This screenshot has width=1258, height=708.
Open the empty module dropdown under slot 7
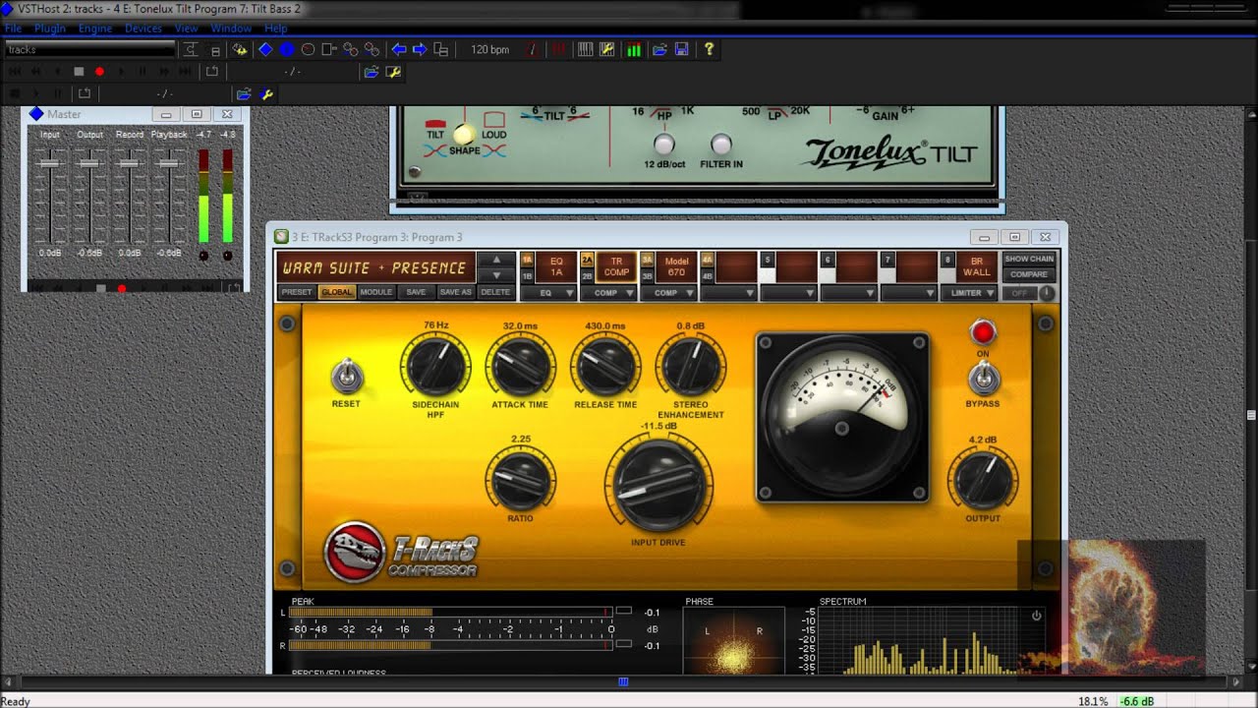point(909,293)
